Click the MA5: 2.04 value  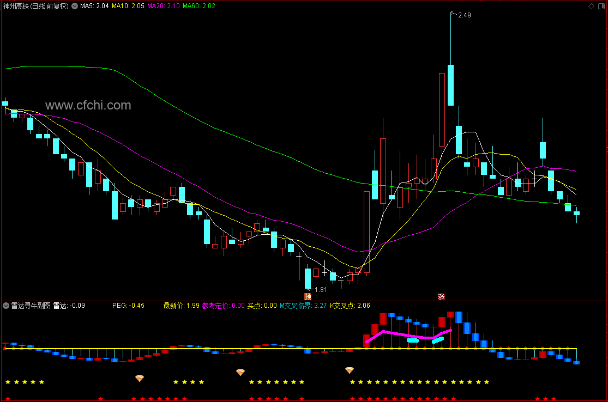94,6
